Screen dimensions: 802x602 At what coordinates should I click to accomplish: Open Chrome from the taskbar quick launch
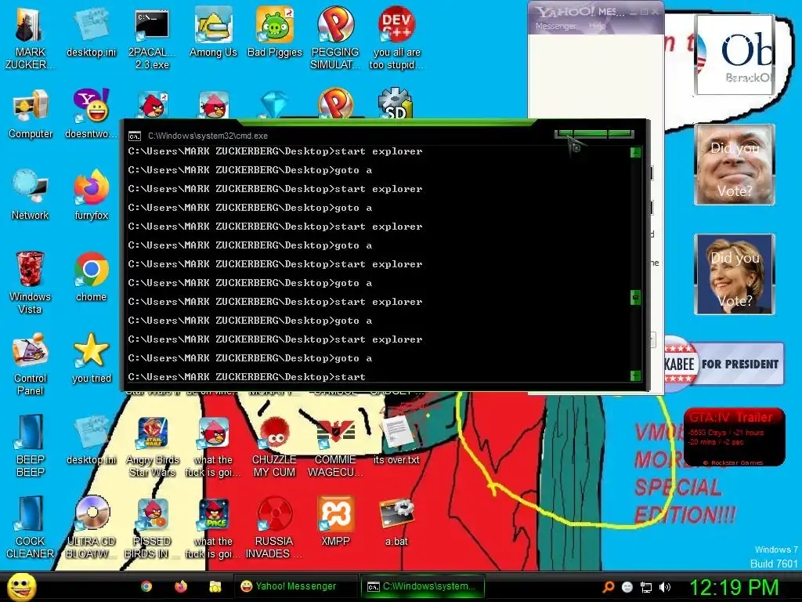pos(146,586)
